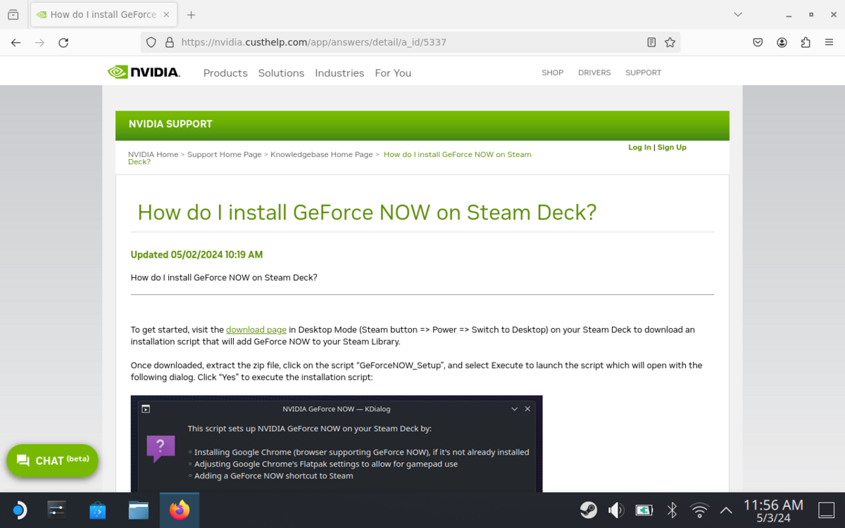Viewport: 845px width, 528px height.
Task: Open the volume control tray icon
Action: pos(616,510)
